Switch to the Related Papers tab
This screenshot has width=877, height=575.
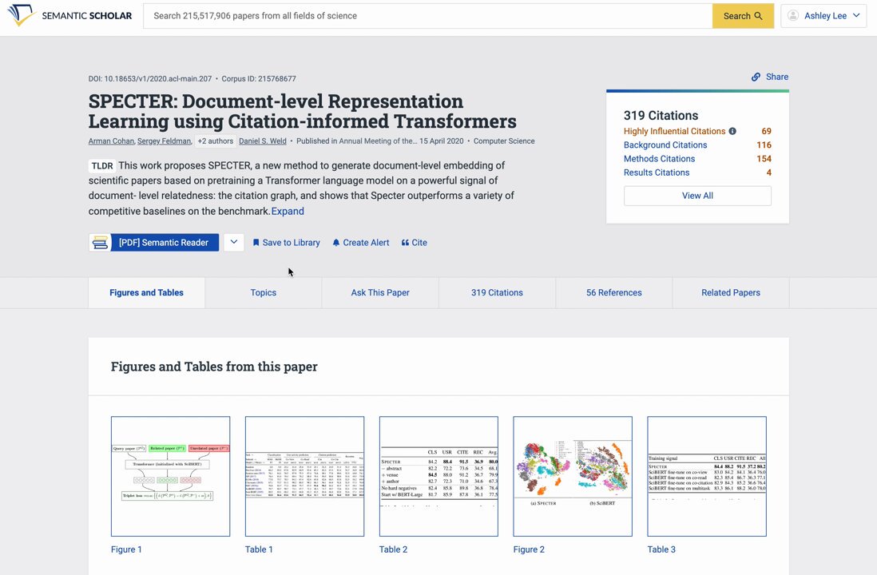point(731,292)
